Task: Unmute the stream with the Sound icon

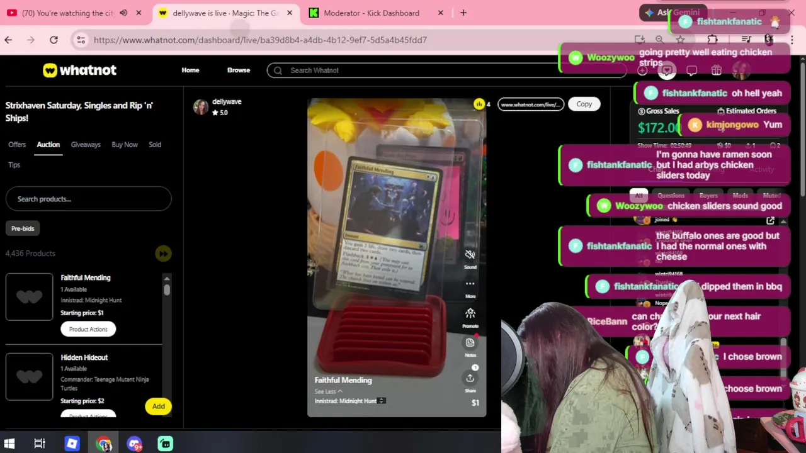Action: tap(470, 254)
